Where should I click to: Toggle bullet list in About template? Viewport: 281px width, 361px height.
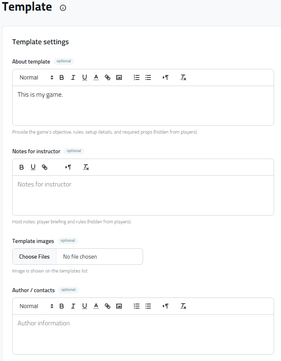(148, 77)
